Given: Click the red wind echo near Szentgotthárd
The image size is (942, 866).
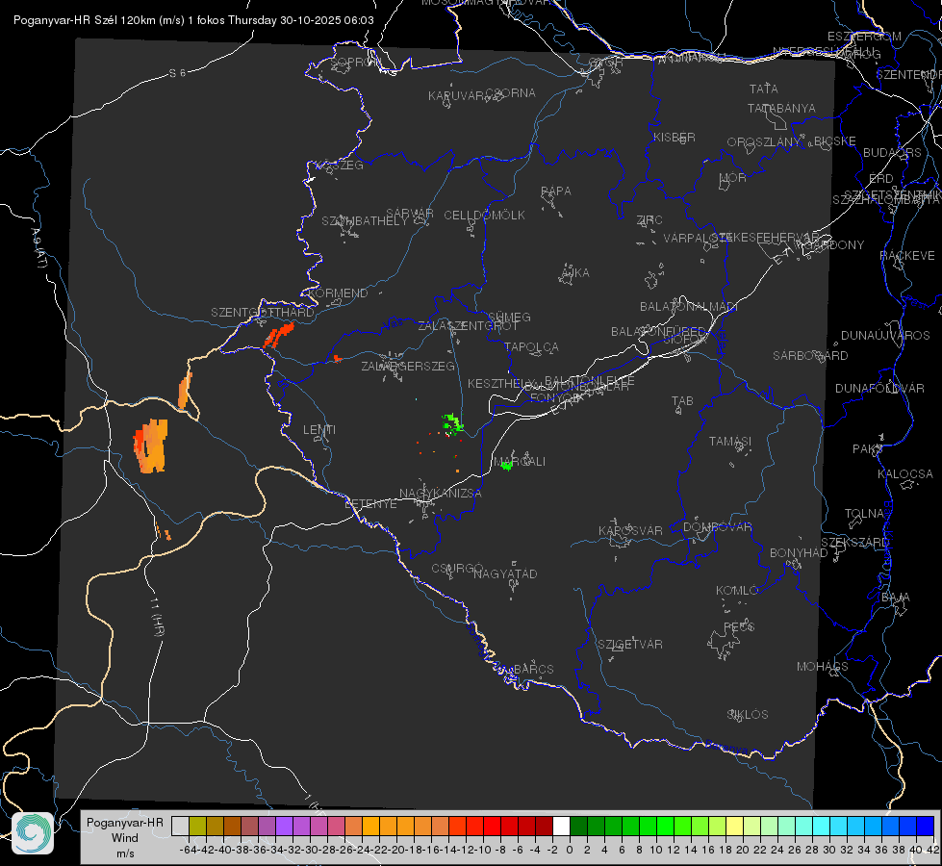Looking at the screenshot, I should click(279, 335).
